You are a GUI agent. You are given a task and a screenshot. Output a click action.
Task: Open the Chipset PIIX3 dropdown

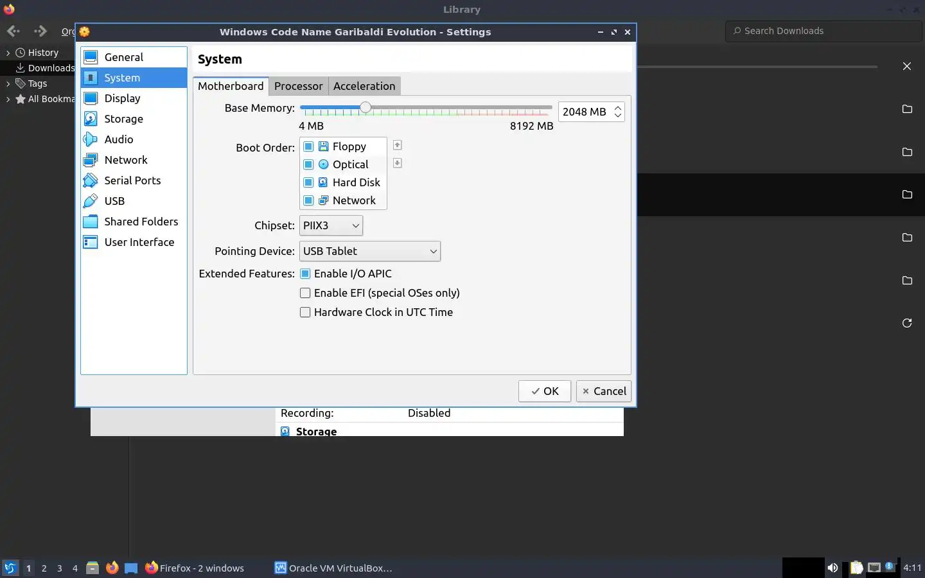(331, 225)
